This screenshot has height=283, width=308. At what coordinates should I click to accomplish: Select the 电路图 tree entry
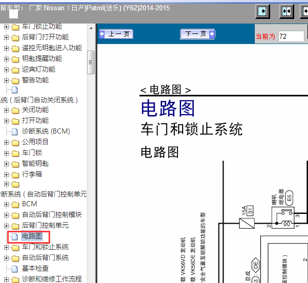(32, 236)
